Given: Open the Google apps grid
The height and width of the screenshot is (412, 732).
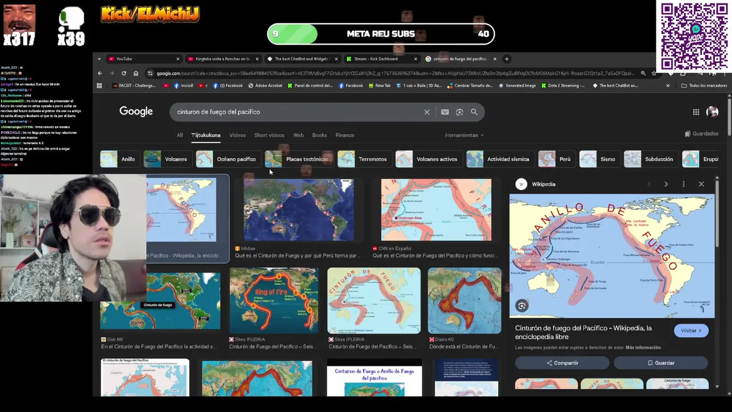Looking at the screenshot, I should (696, 112).
